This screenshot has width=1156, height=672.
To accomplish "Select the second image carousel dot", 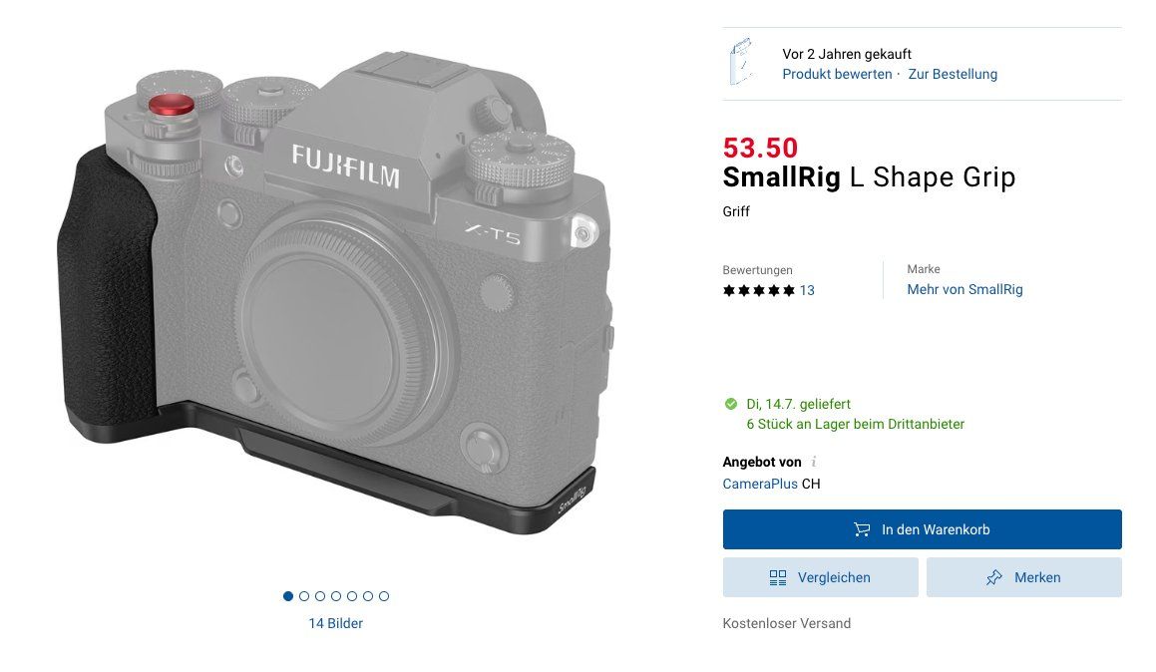I will click(x=304, y=596).
